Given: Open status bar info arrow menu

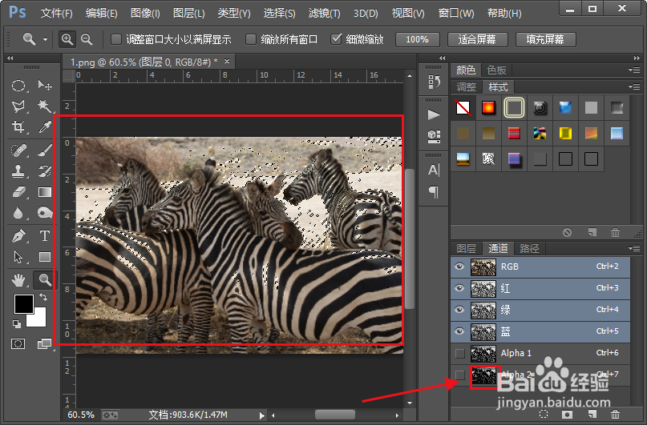Looking at the screenshot, I should pos(262,415).
